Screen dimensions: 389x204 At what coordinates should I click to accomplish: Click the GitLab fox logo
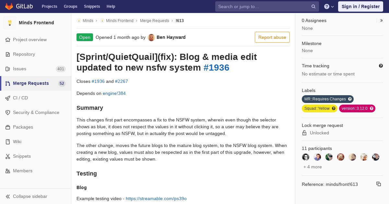(x=9, y=6)
